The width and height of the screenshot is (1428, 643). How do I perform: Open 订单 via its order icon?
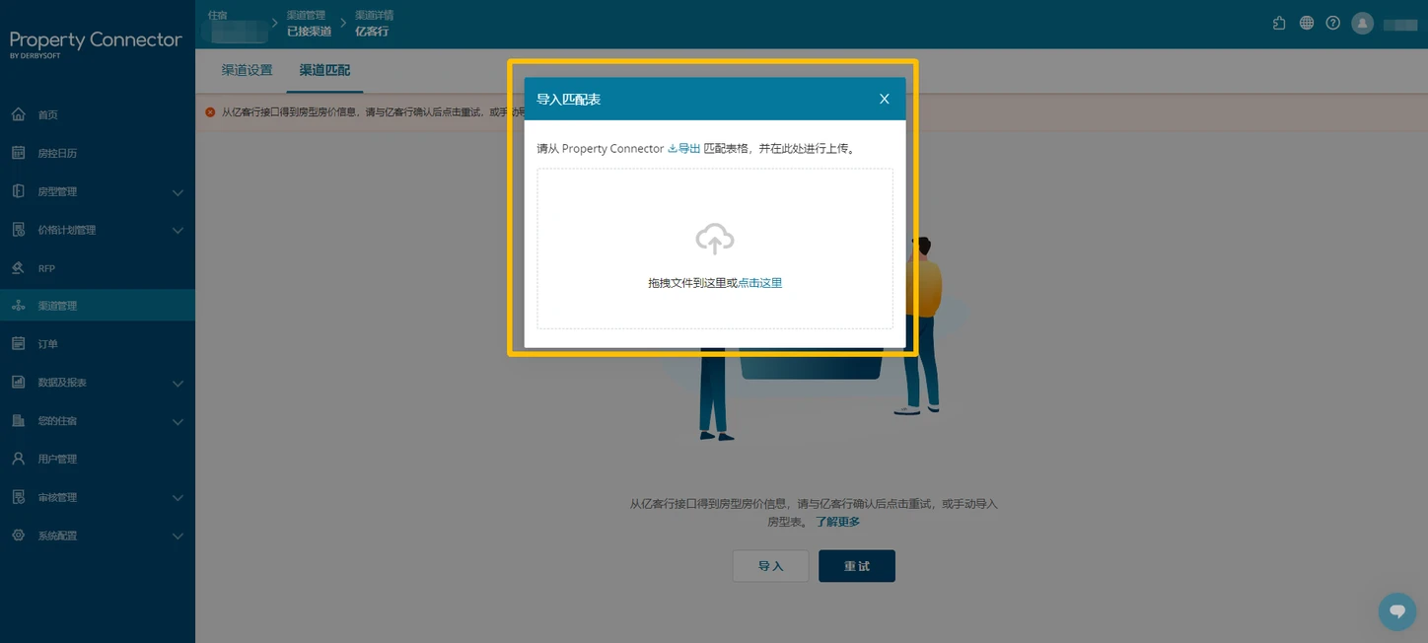pyautogui.click(x=18, y=343)
